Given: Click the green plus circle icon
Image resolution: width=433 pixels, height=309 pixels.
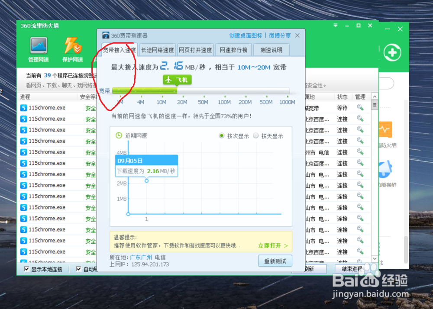Looking at the screenshot, I should (x=392, y=52).
